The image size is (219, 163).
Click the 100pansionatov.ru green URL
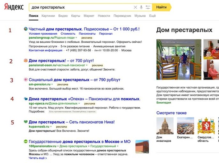[x=42, y=146]
